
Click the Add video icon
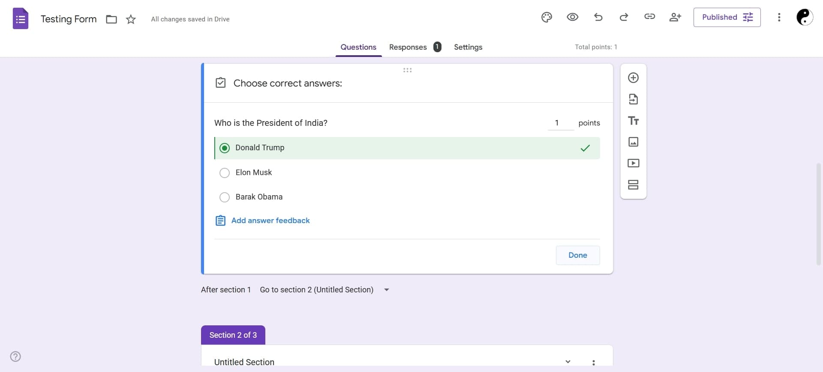tap(633, 164)
